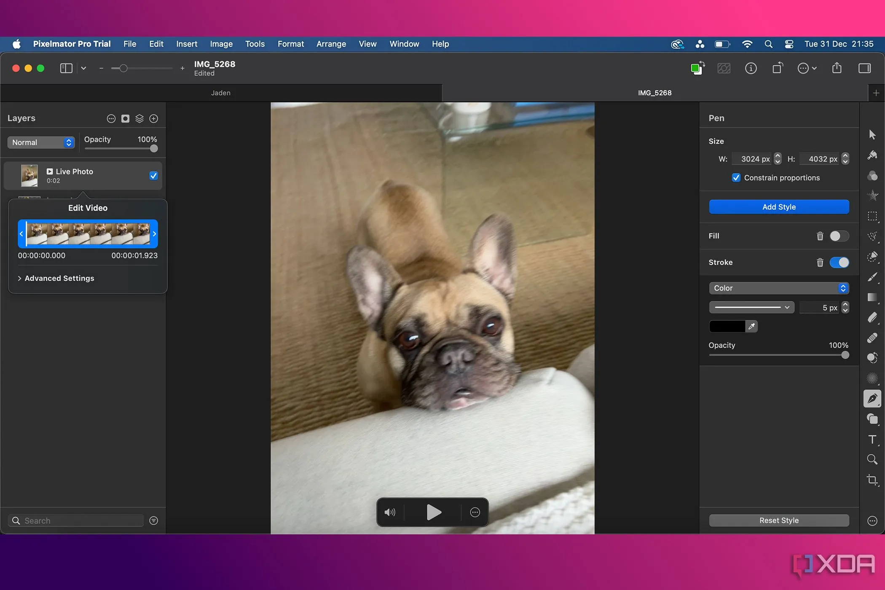Open the Tools menu
Screen dimensions: 885x590
(255, 44)
